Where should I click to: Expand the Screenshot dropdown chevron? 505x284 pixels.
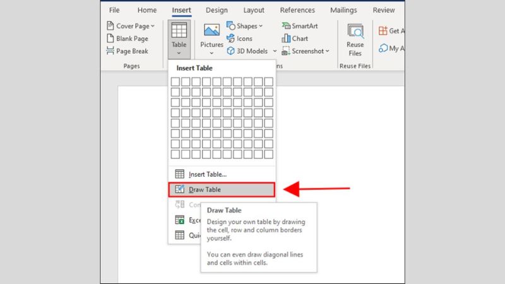[x=327, y=51]
